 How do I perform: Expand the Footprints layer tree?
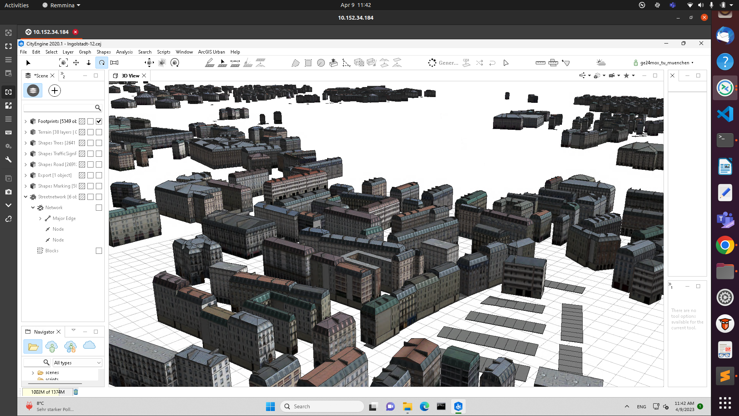(26, 121)
